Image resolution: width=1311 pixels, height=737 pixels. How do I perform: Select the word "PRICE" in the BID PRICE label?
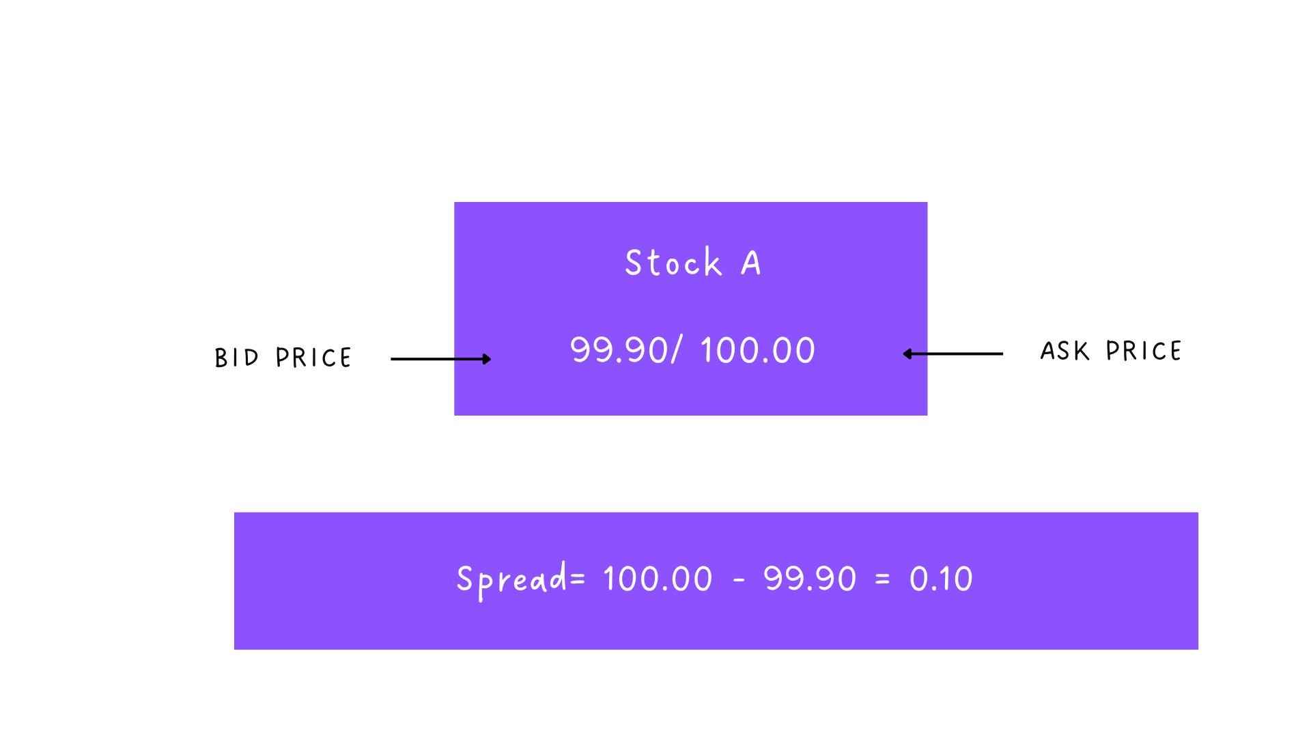click(x=313, y=358)
